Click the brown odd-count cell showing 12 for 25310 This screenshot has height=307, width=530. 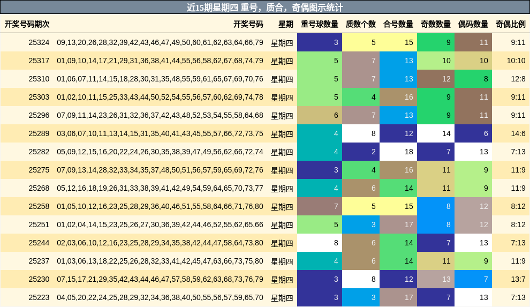[x=436, y=79]
